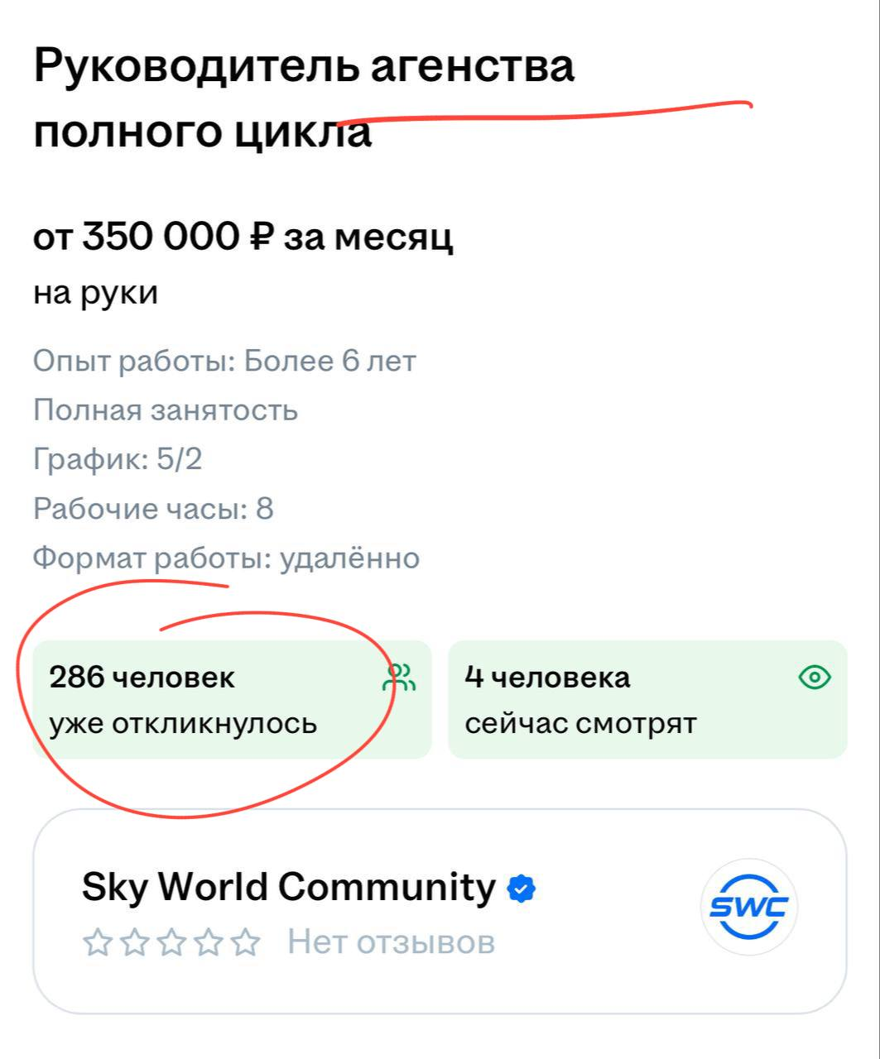Tap the "286 человек уже откликнулось" card
Screen dimensions: 880x1059
(232, 699)
